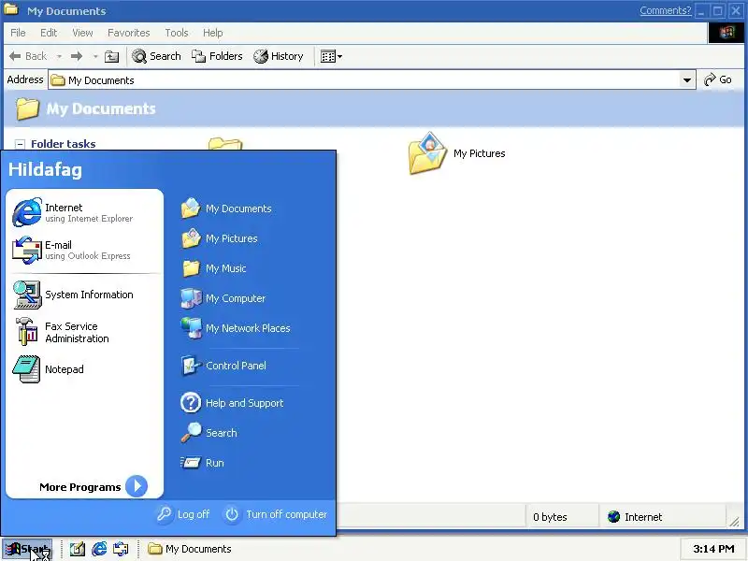
Task: Open the File menu
Action: 18,33
